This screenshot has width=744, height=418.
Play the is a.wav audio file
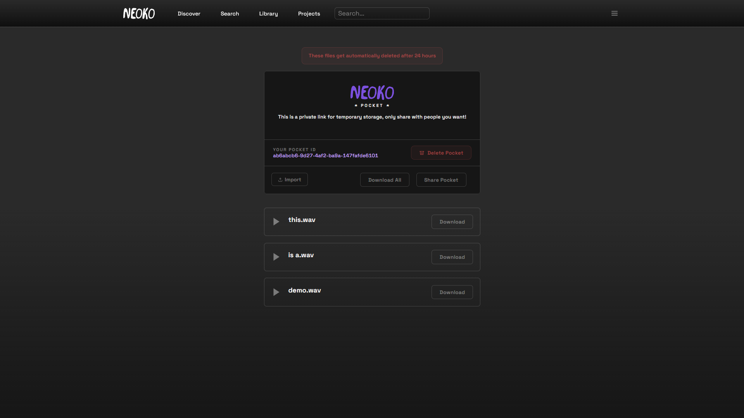click(x=276, y=257)
